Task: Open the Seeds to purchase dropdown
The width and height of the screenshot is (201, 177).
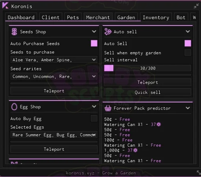Action: pyautogui.click(x=54, y=60)
